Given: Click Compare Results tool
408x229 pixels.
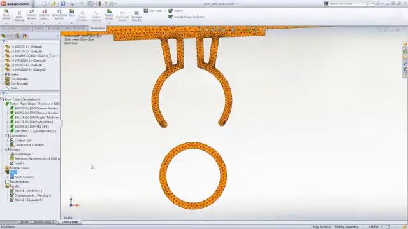Looking at the screenshot, I should [x=136, y=16].
